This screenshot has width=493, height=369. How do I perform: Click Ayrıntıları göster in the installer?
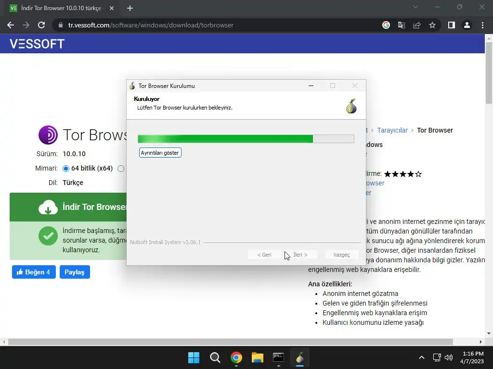click(160, 153)
